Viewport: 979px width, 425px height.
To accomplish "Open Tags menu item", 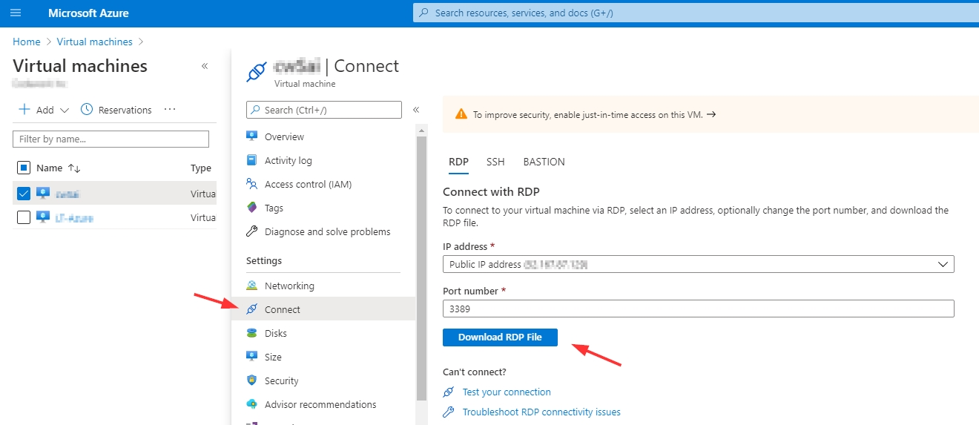I will pos(274,208).
